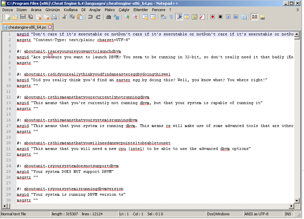Expand the Eklentiler menu
Screen dimensions: 304x219
coord(141,10)
